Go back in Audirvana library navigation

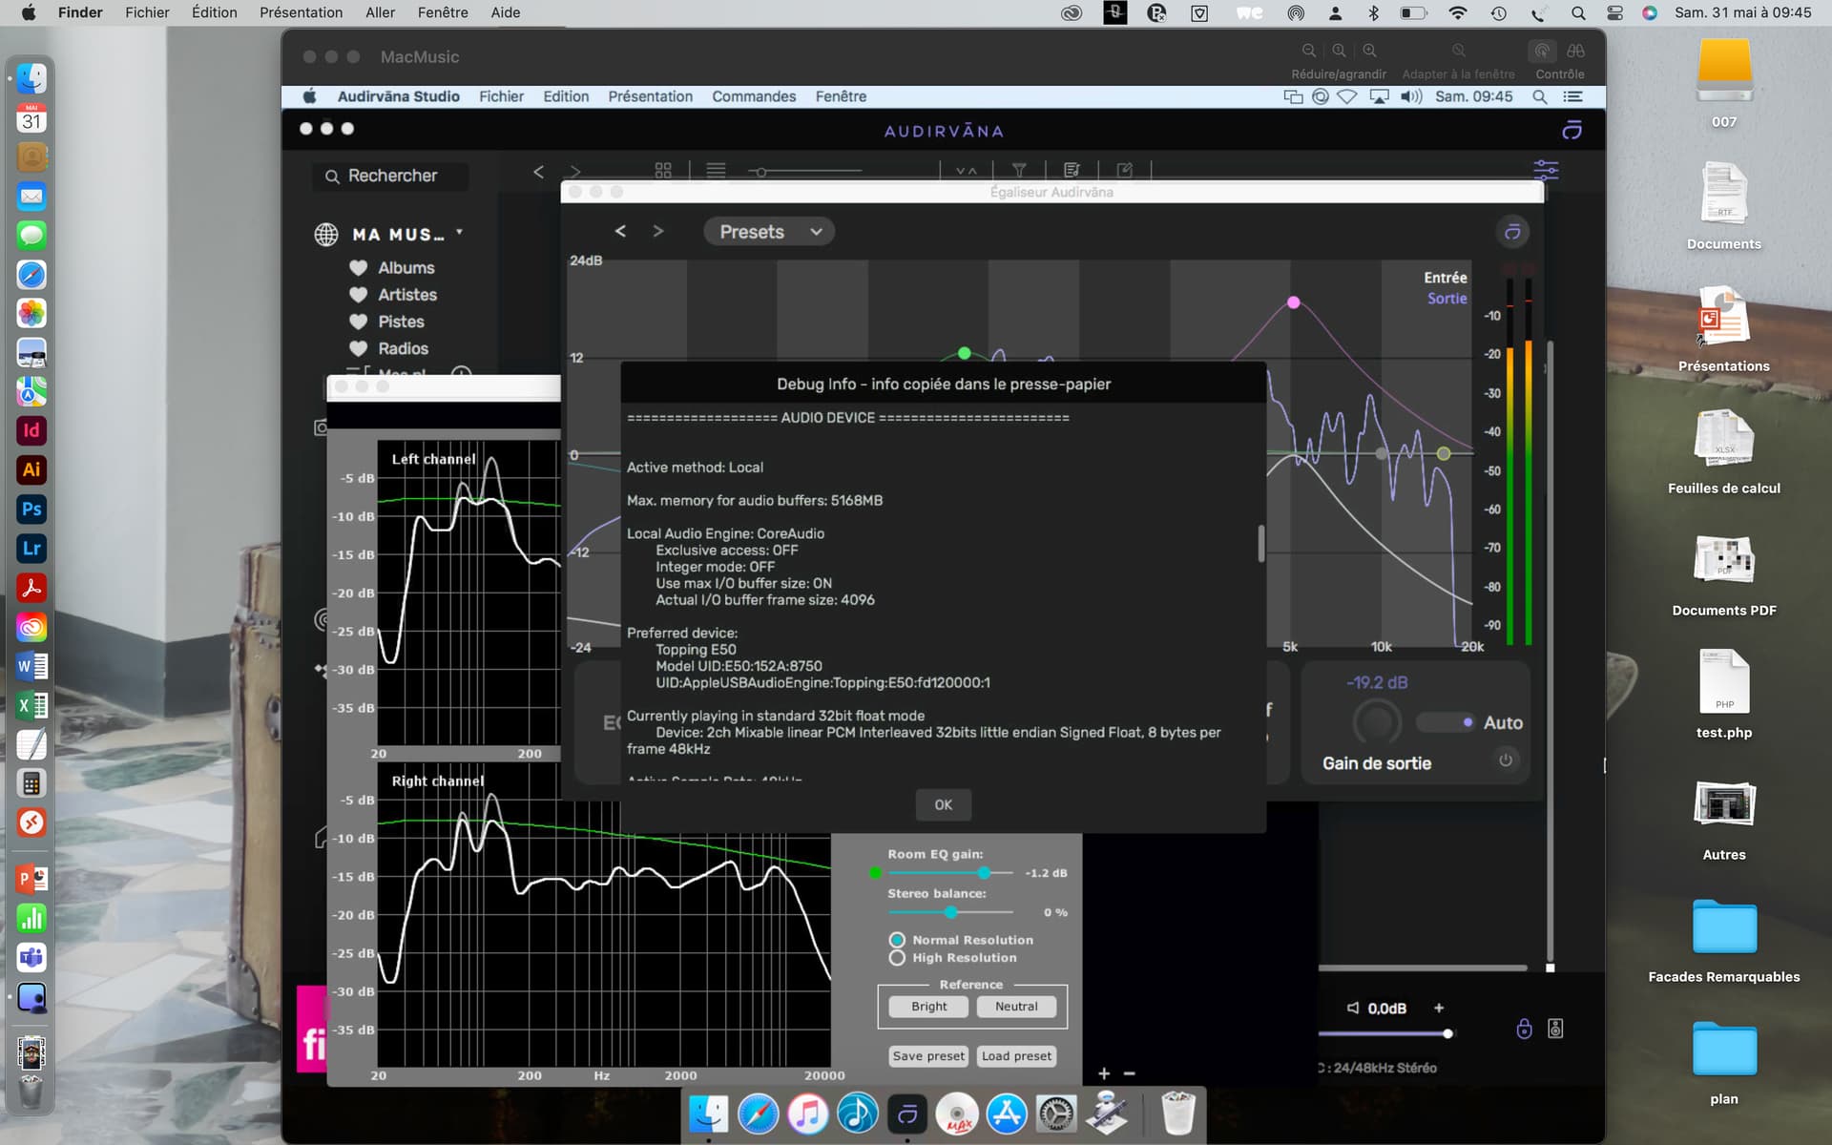tap(538, 172)
